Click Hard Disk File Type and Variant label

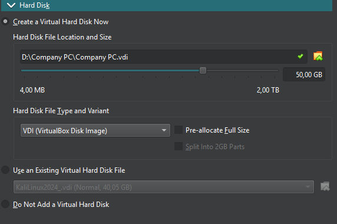pos(61,111)
